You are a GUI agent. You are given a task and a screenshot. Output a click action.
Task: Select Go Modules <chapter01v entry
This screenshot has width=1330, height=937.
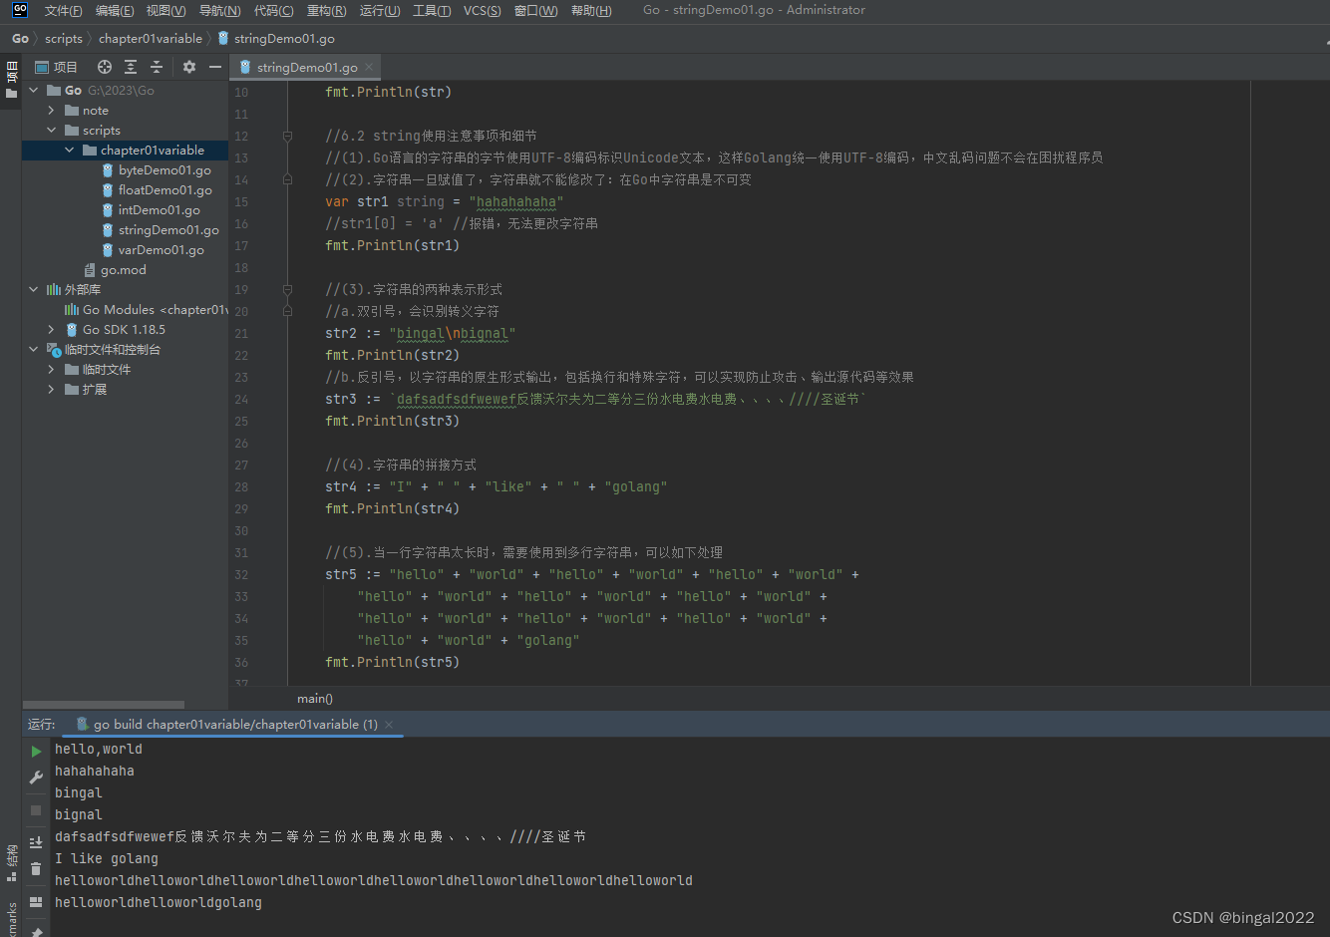pyautogui.click(x=147, y=310)
